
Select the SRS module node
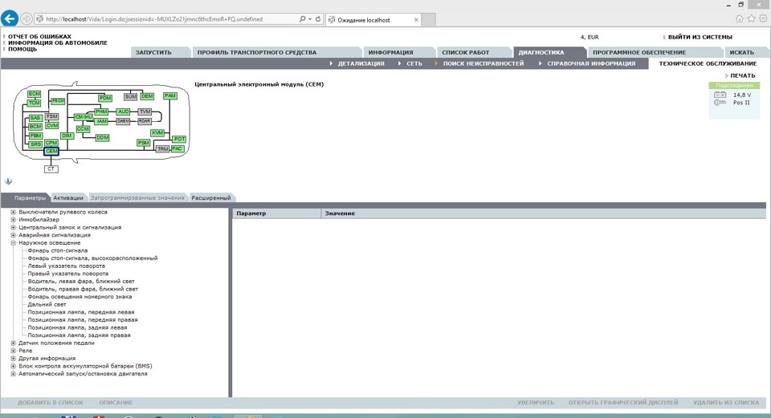(35, 144)
